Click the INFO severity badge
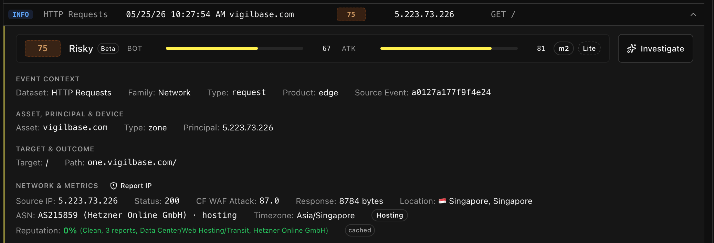Screen dimensions: 714x243 click(21, 14)
